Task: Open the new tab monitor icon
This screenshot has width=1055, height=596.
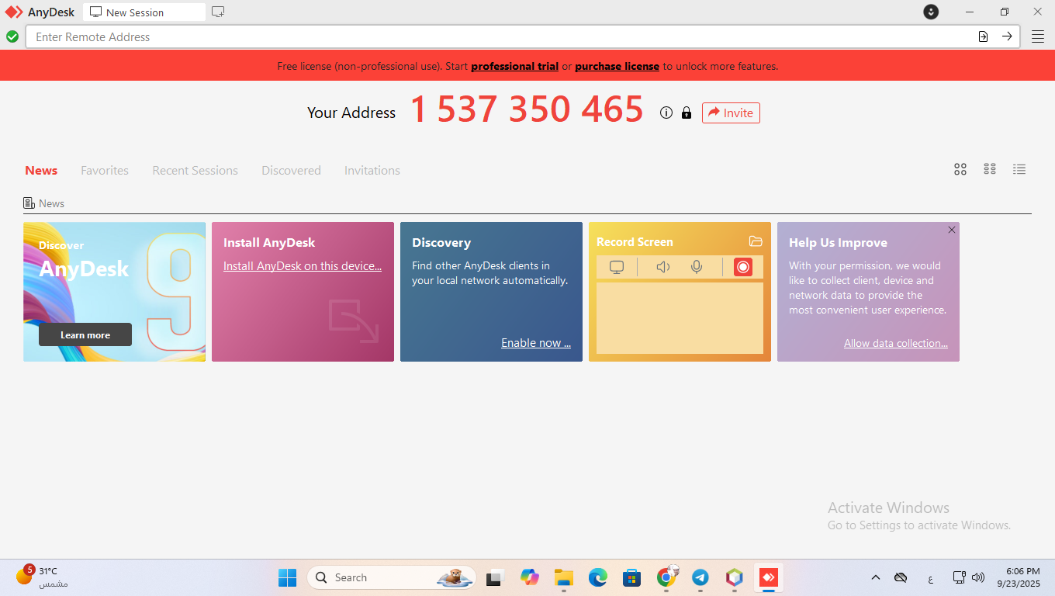Action: click(218, 12)
